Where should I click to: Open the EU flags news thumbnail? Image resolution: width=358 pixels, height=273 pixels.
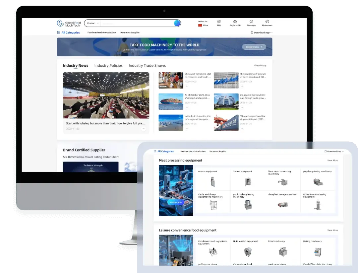click(226, 80)
